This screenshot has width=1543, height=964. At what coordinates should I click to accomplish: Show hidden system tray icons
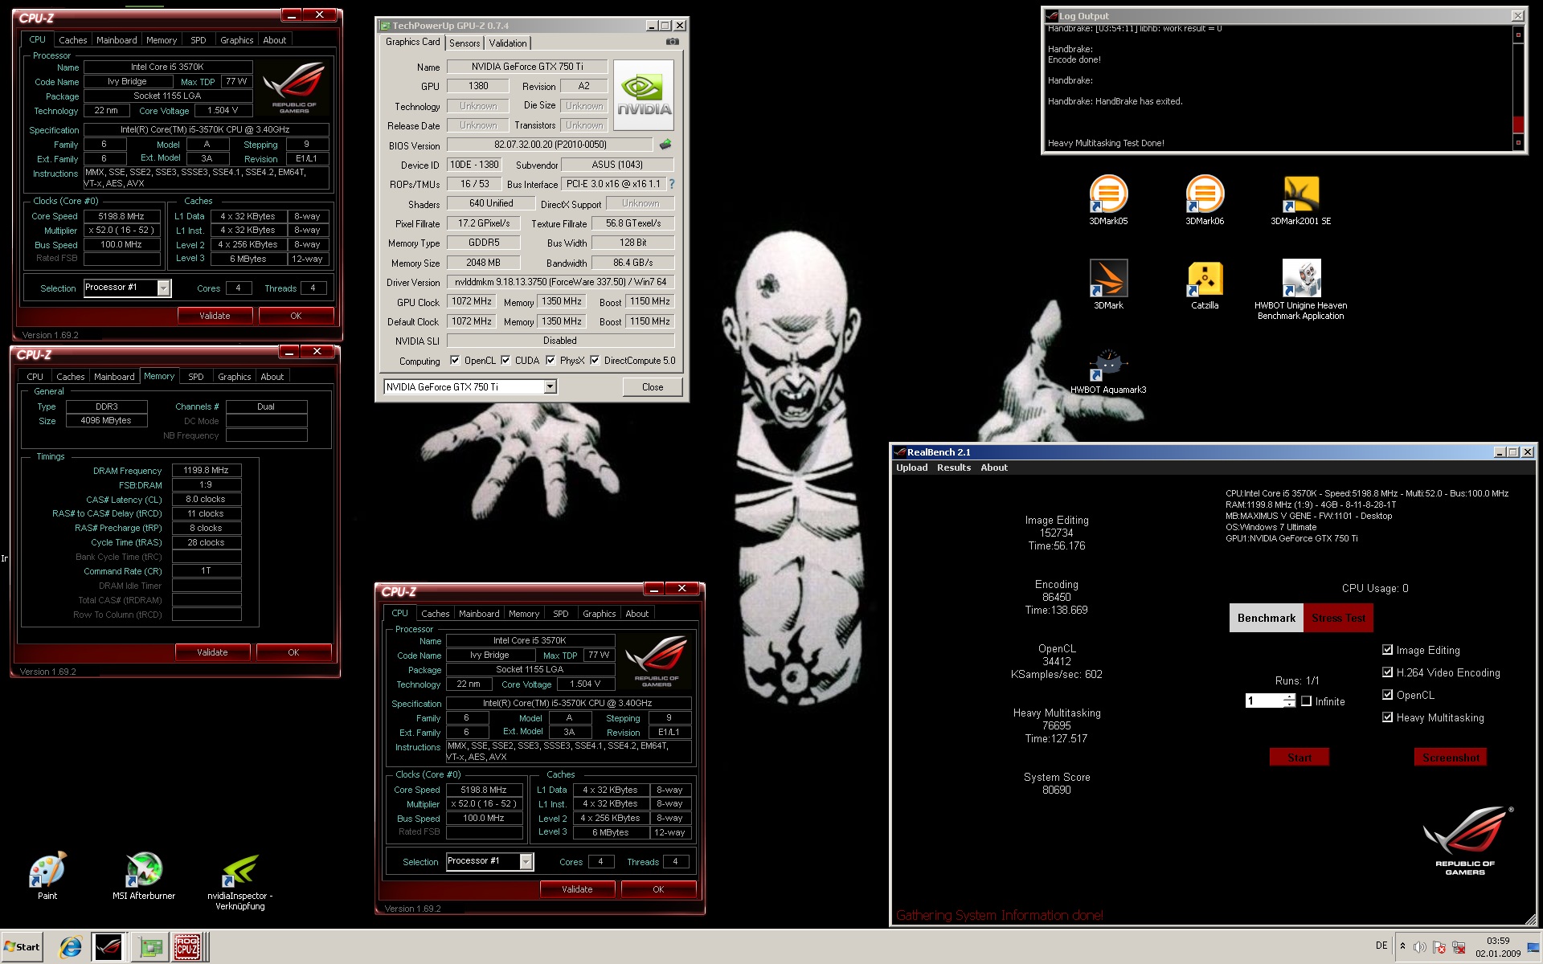(1402, 946)
